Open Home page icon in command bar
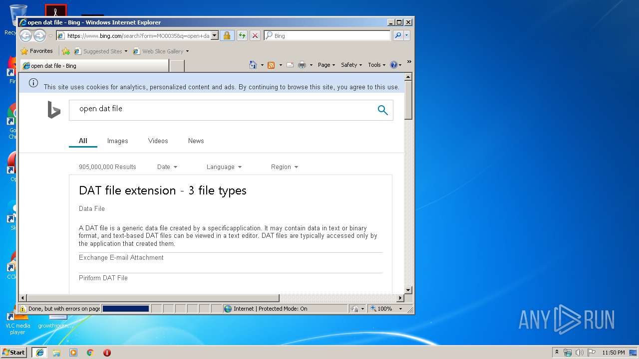This screenshot has width=639, height=359. point(253,65)
